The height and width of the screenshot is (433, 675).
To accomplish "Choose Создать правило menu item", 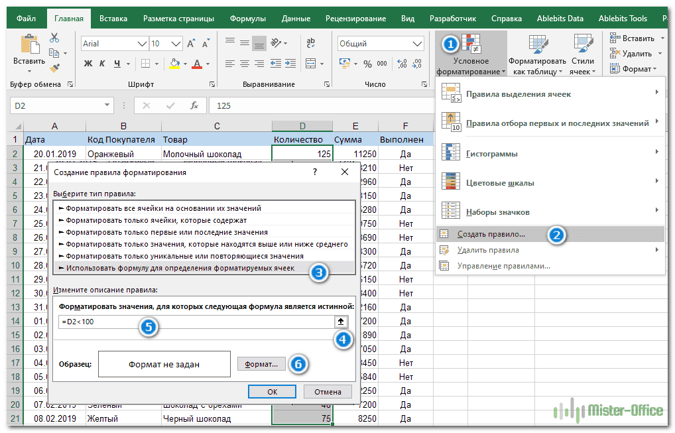I will coord(491,234).
